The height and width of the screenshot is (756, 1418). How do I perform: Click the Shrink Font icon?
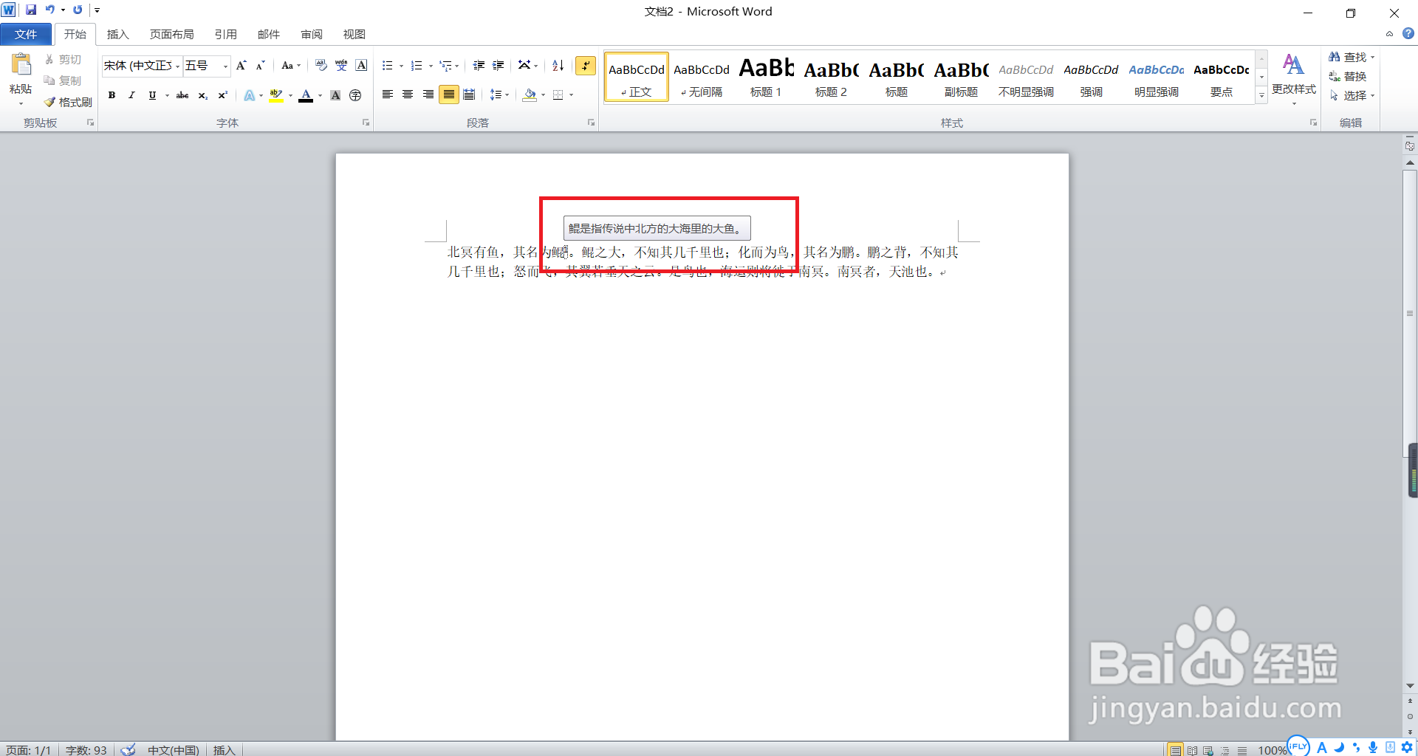[260, 66]
